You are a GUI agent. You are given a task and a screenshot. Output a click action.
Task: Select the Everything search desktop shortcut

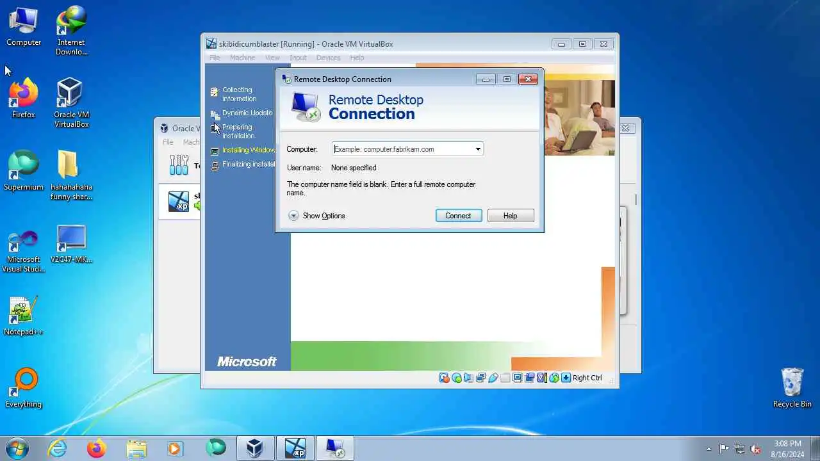point(24,389)
